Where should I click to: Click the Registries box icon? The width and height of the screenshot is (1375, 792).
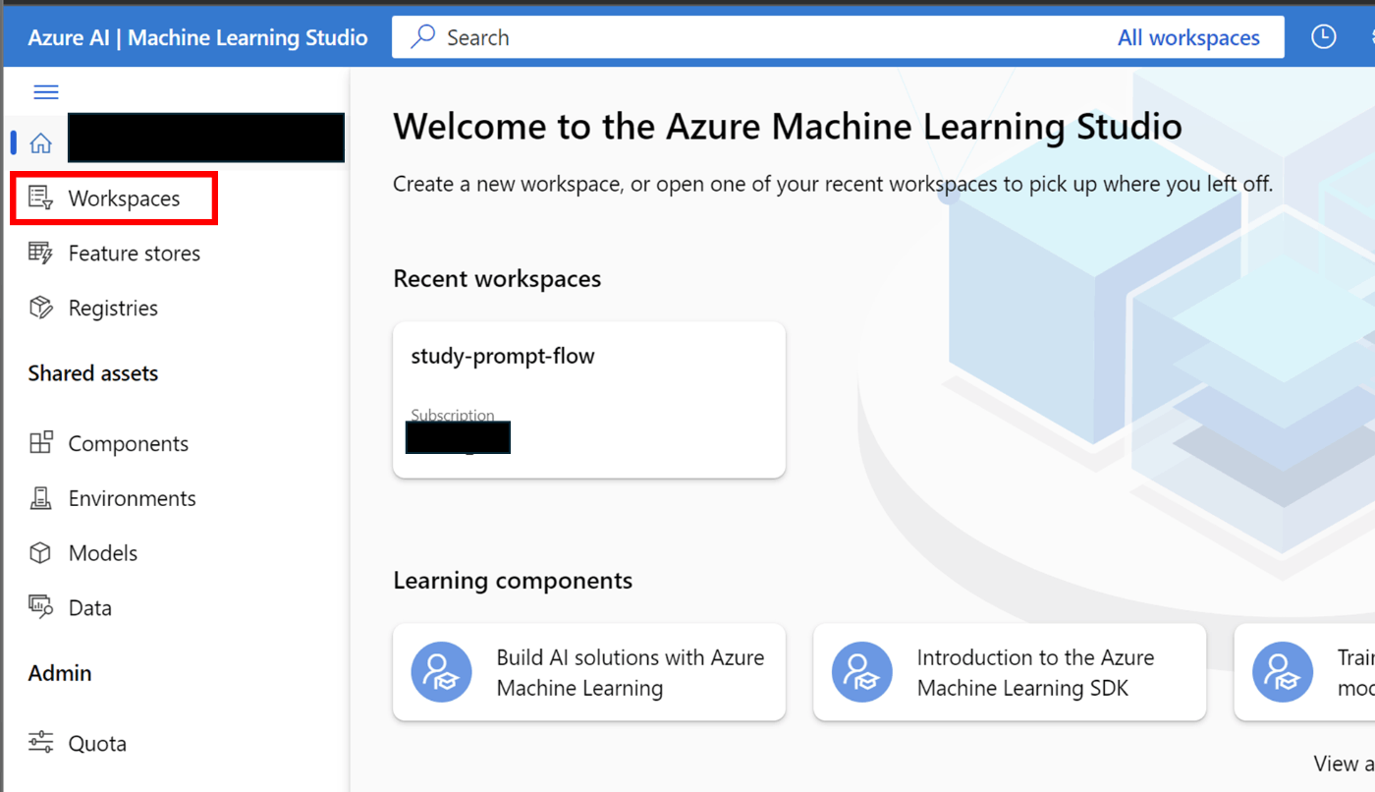coord(40,309)
